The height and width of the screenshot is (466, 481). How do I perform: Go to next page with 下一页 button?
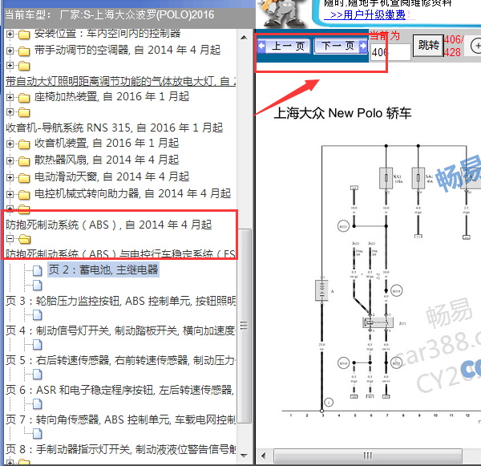[x=341, y=46]
